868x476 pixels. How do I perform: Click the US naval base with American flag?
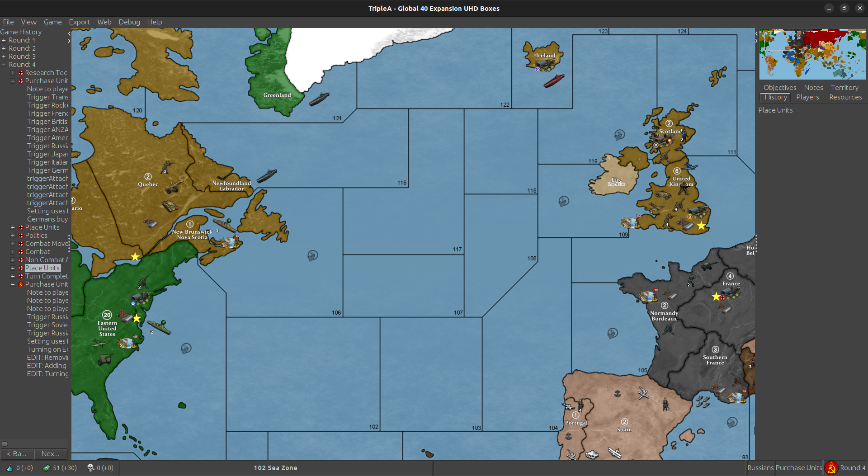click(127, 343)
